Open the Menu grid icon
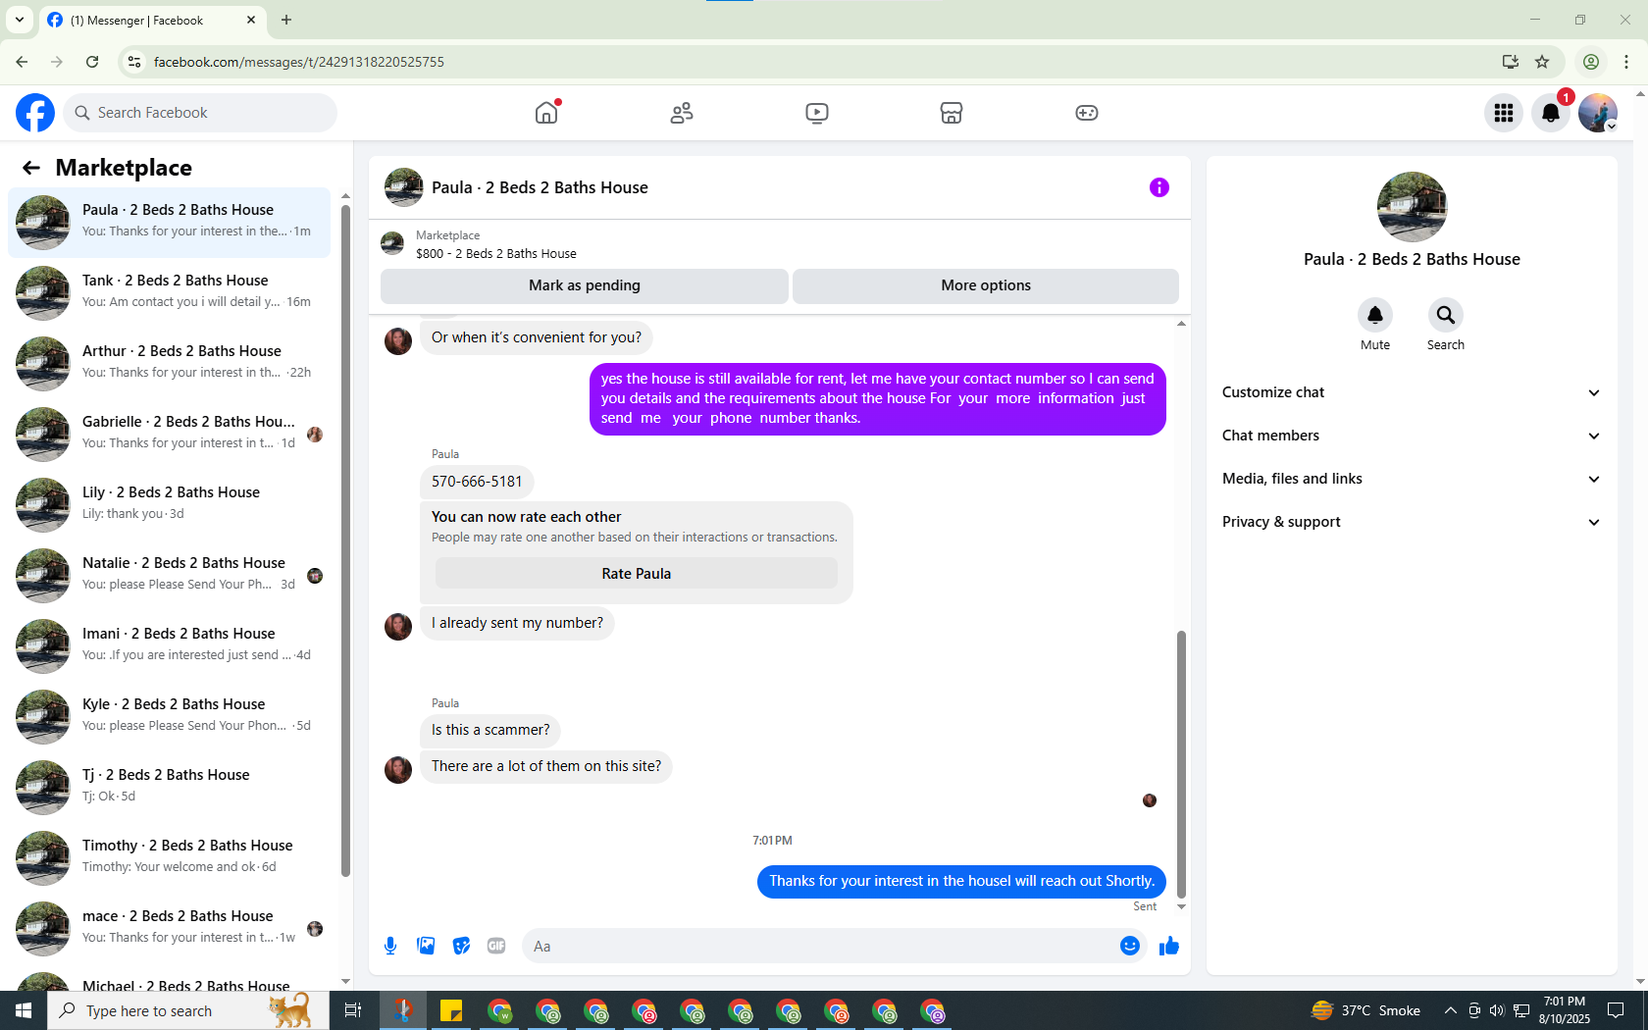Viewport: 1648px width, 1030px height. pyautogui.click(x=1504, y=113)
